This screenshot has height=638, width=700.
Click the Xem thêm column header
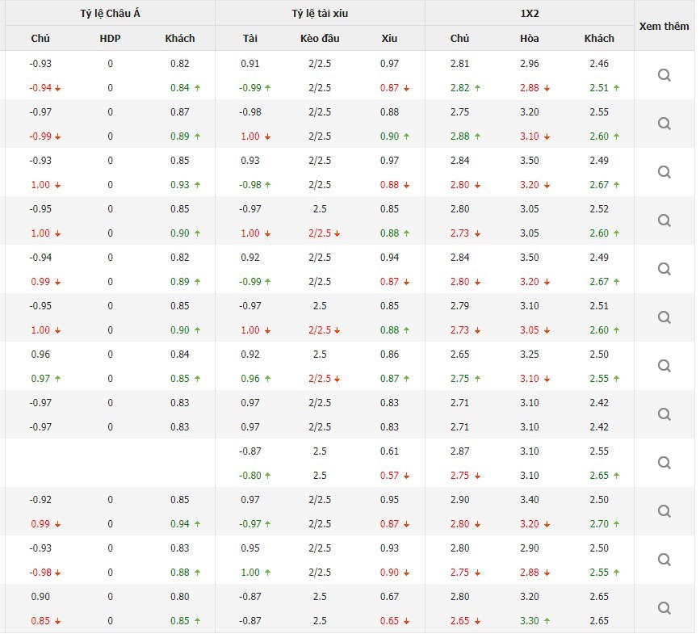pyautogui.click(x=664, y=26)
